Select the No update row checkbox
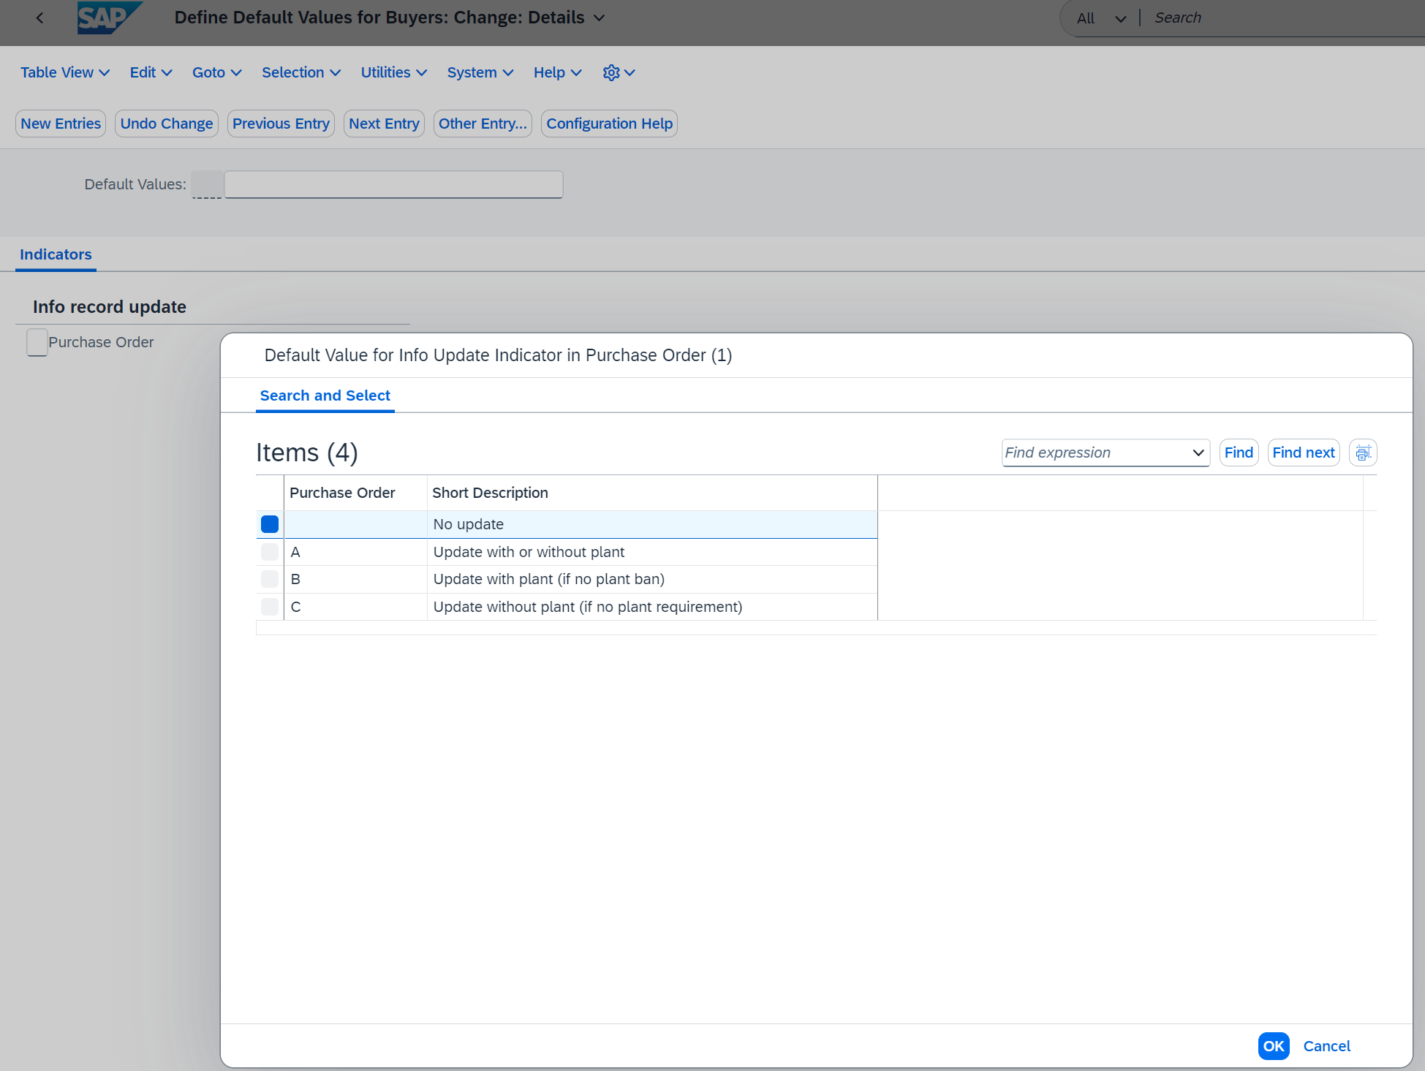 [x=270, y=524]
